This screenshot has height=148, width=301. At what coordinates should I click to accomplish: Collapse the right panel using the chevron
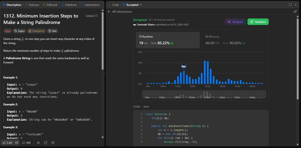coord(296,5)
